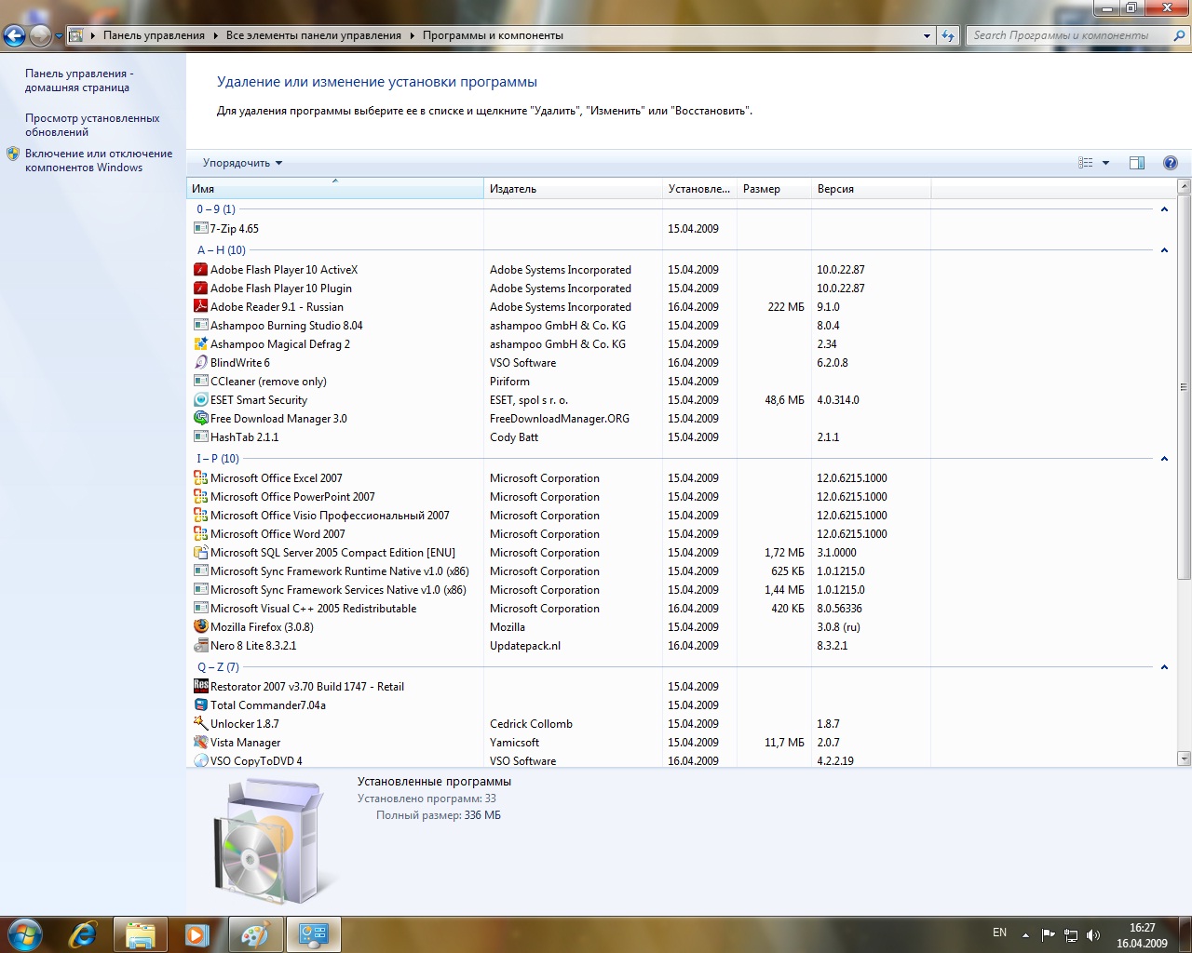Open the recent pages dropdown arrow
The image size is (1192, 953).
point(59,35)
